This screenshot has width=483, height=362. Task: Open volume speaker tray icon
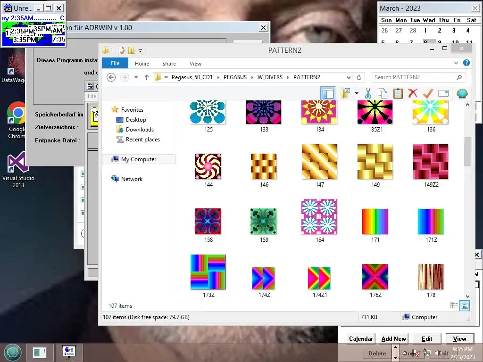pos(438,353)
